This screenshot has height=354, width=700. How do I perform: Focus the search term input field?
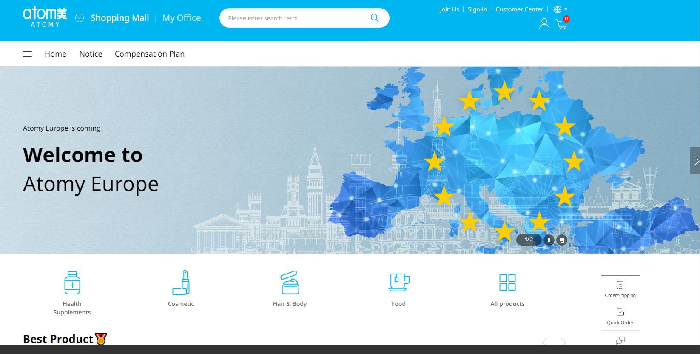pos(296,18)
